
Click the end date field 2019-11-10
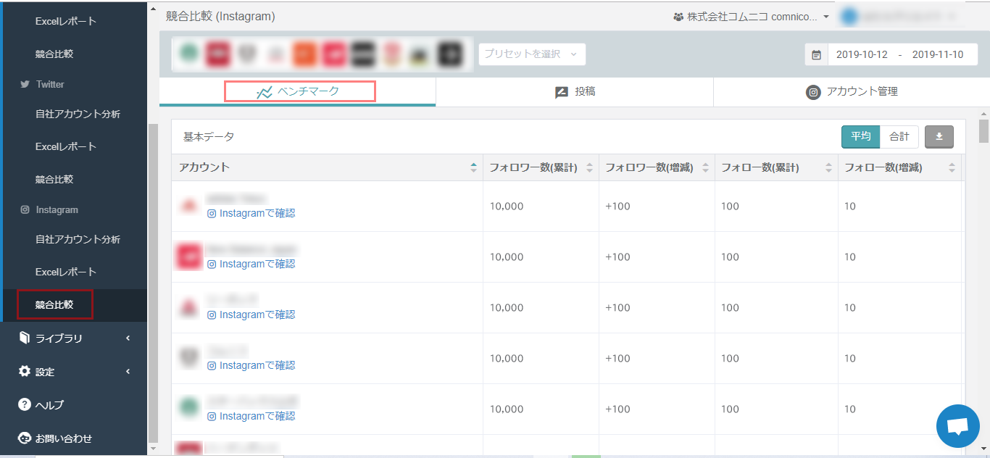pyautogui.click(x=937, y=54)
